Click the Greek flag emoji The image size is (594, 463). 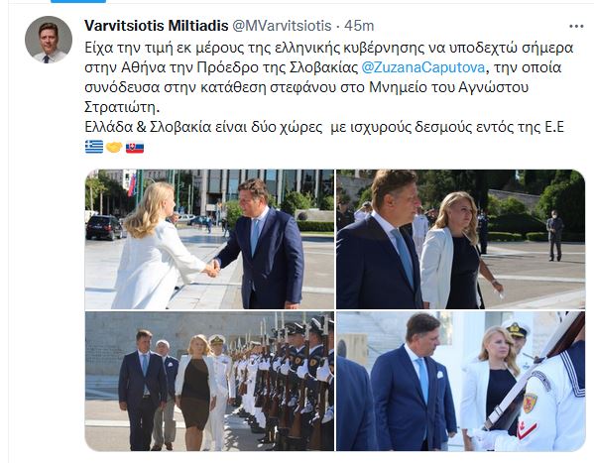[94, 147]
